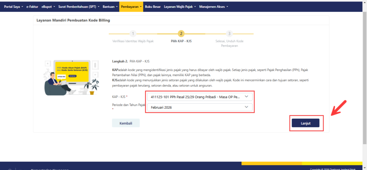Go to the e-Faktur menu item
Screen dimensions: 367x170
(32, 6)
